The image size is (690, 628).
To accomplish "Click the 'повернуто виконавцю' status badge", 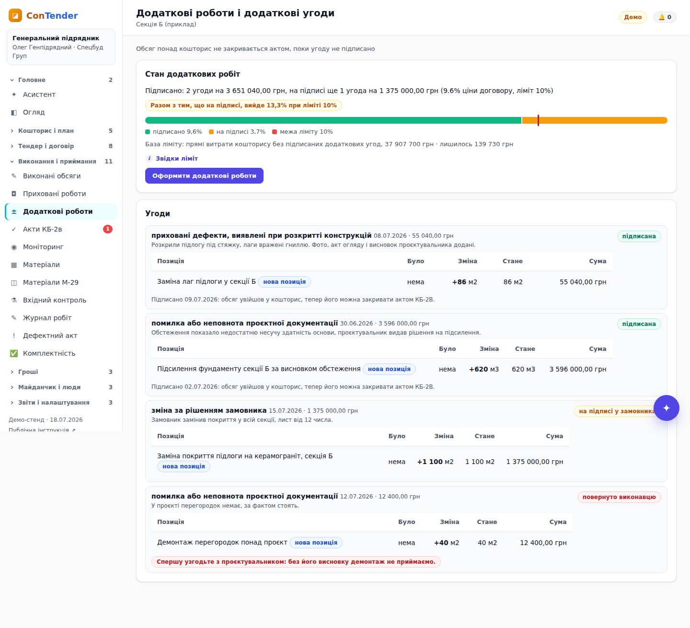I will click(x=619, y=497).
